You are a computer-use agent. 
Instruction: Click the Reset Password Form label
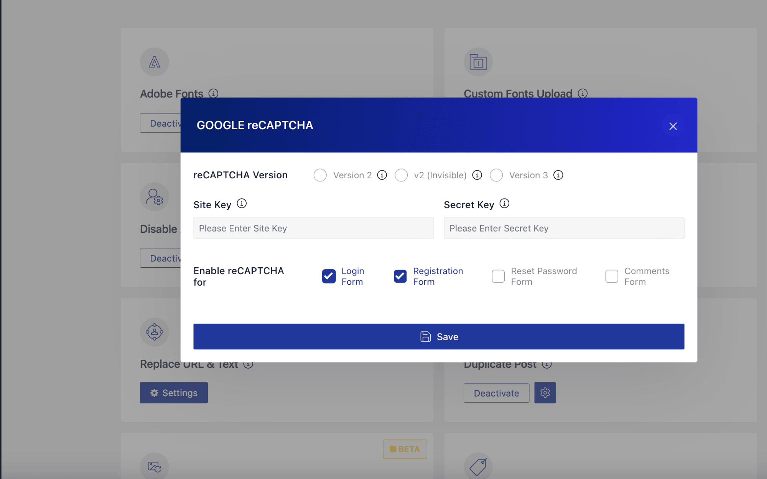(x=544, y=276)
